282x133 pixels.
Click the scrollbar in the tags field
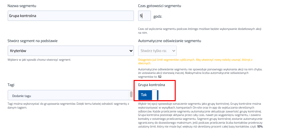point(131,94)
